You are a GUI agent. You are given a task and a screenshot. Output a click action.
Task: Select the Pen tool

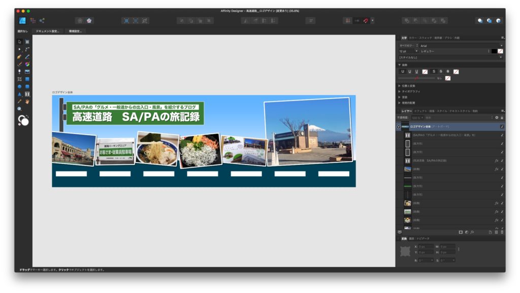pos(20,57)
